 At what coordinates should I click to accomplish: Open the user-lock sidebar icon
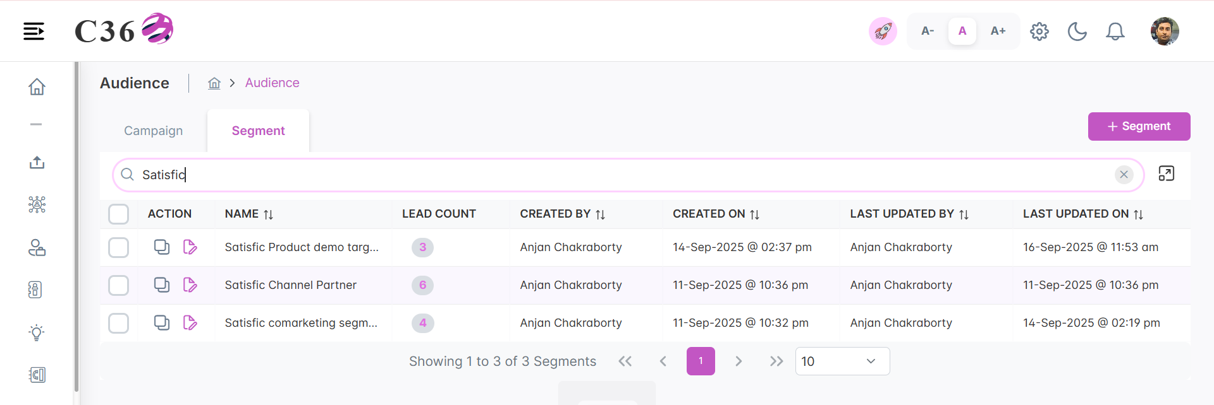pos(37,247)
